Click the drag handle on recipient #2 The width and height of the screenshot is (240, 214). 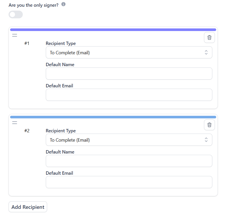point(14,123)
